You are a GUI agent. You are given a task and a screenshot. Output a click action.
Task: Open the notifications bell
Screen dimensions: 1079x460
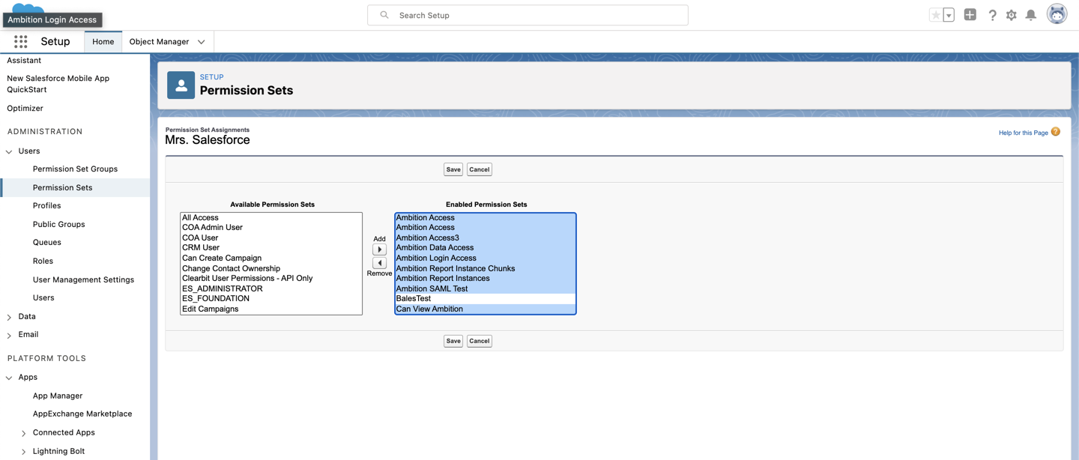[x=1031, y=15]
